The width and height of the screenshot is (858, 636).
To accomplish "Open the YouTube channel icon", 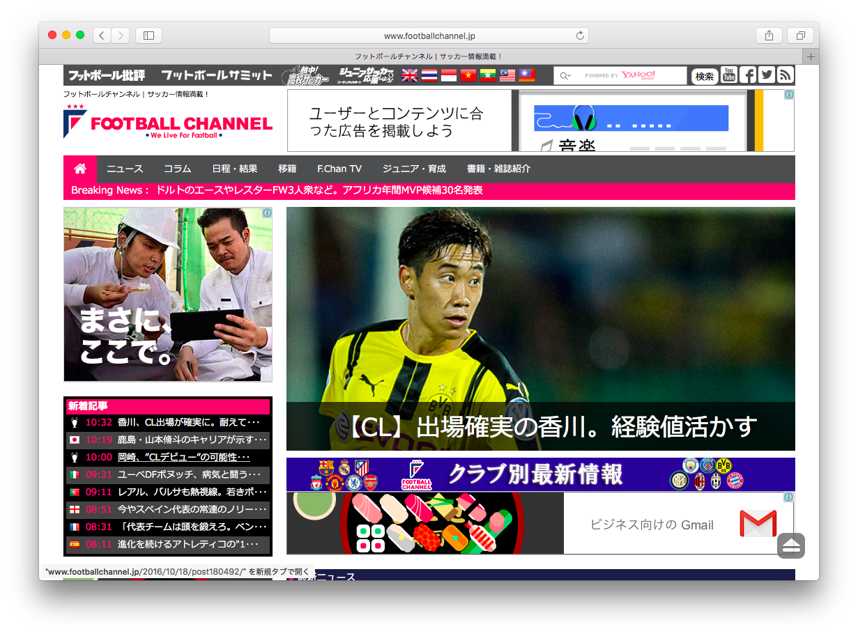I will pos(729,75).
